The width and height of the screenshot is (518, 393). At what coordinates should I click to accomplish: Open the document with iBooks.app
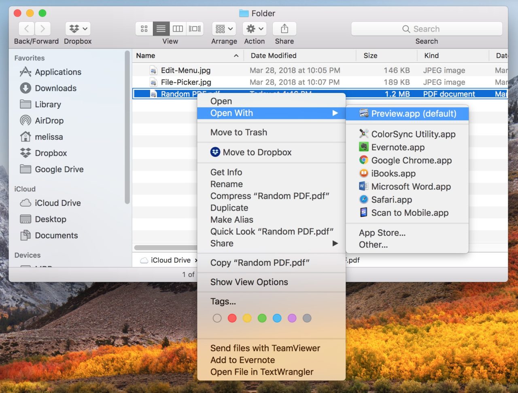393,173
